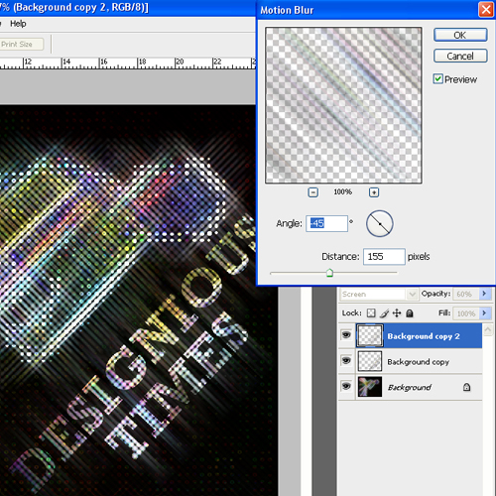
Task: Hide the Background copy 2 layer
Action: tap(346, 335)
